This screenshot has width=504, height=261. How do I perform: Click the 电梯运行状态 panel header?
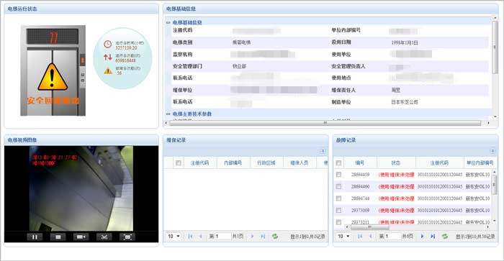81,9
